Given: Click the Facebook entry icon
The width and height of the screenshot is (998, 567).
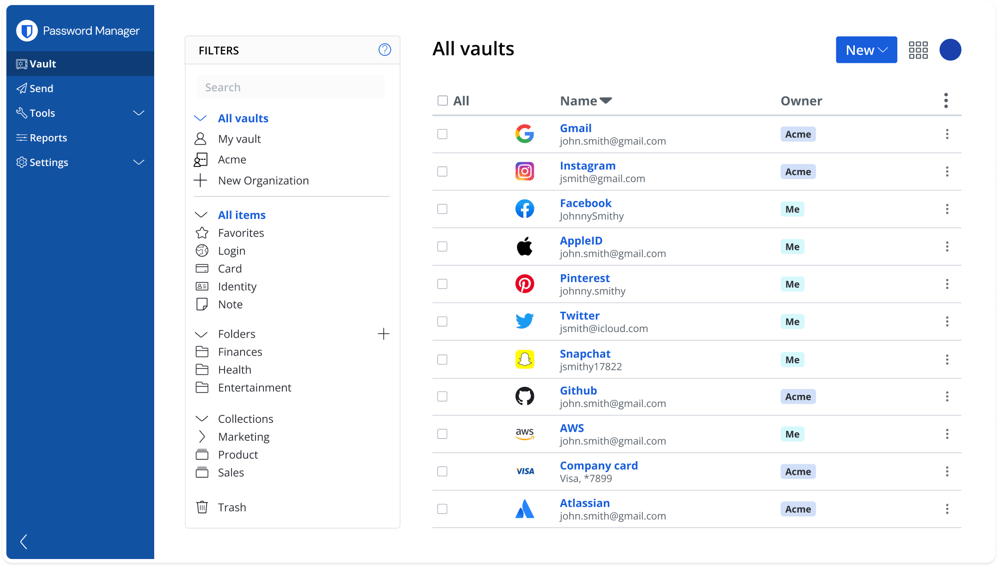Looking at the screenshot, I should coord(524,209).
